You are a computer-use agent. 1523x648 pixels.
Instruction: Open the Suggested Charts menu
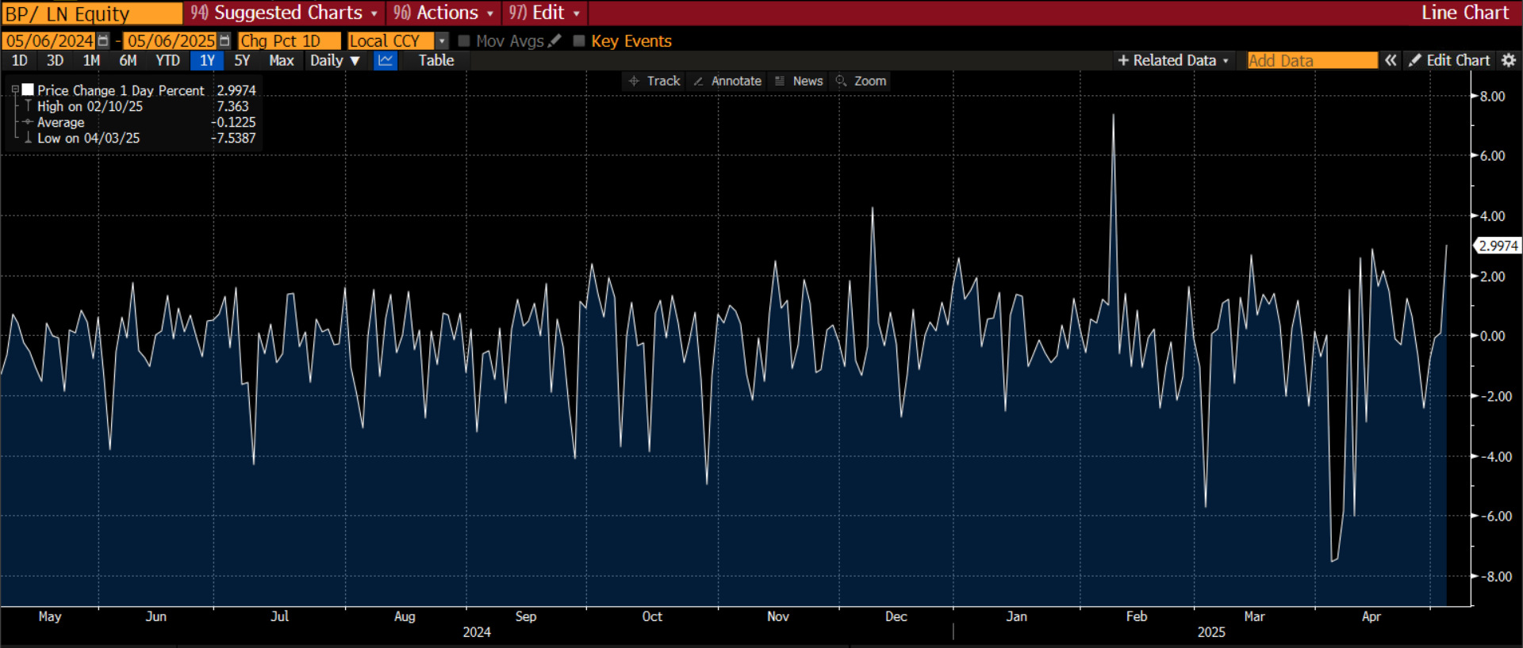(284, 13)
